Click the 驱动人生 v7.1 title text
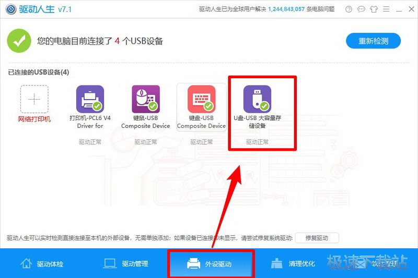Image resolution: width=418 pixels, height=278 pixels. (x=45, y=9)
